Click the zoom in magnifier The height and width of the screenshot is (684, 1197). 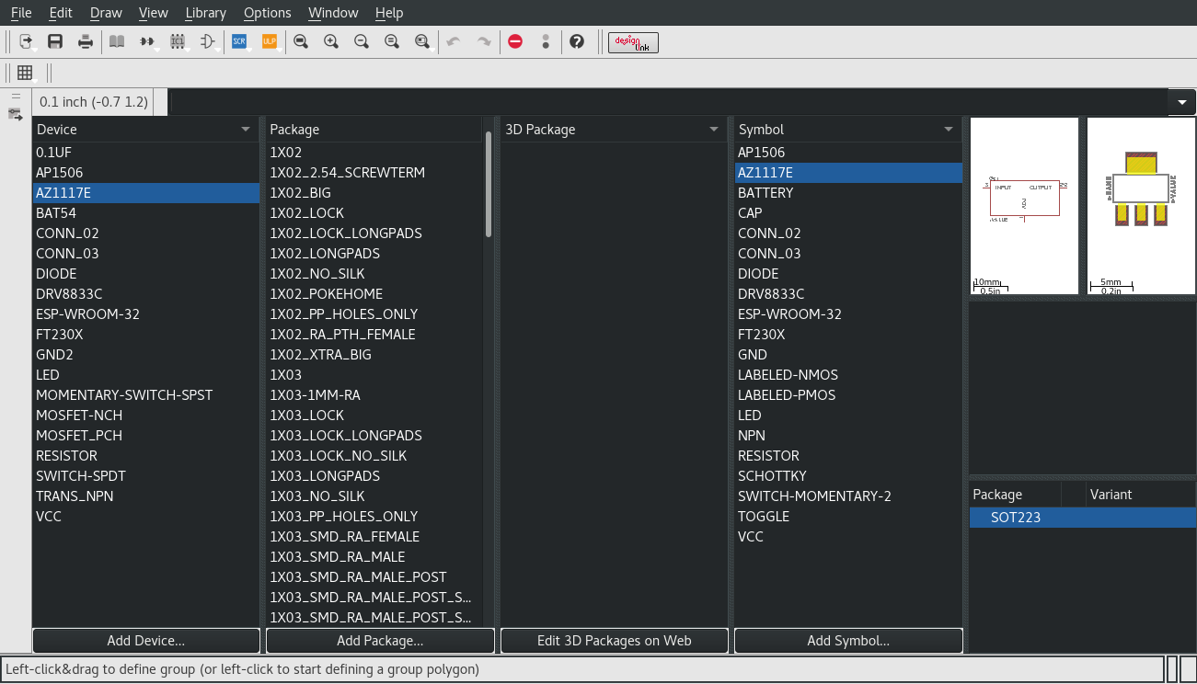coord(331,41)
